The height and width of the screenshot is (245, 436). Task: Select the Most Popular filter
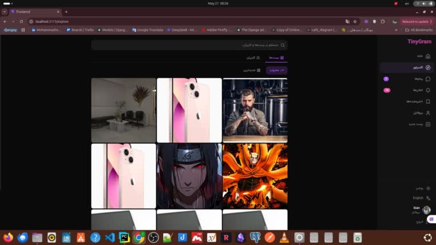click(276, 70)
